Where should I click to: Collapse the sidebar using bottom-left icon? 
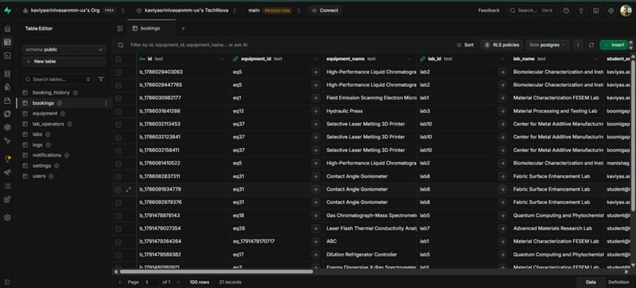pyautogui.click(x=7, y=282)
